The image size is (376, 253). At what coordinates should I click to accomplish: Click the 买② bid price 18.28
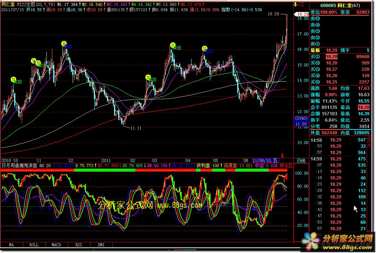coord(331,63)
